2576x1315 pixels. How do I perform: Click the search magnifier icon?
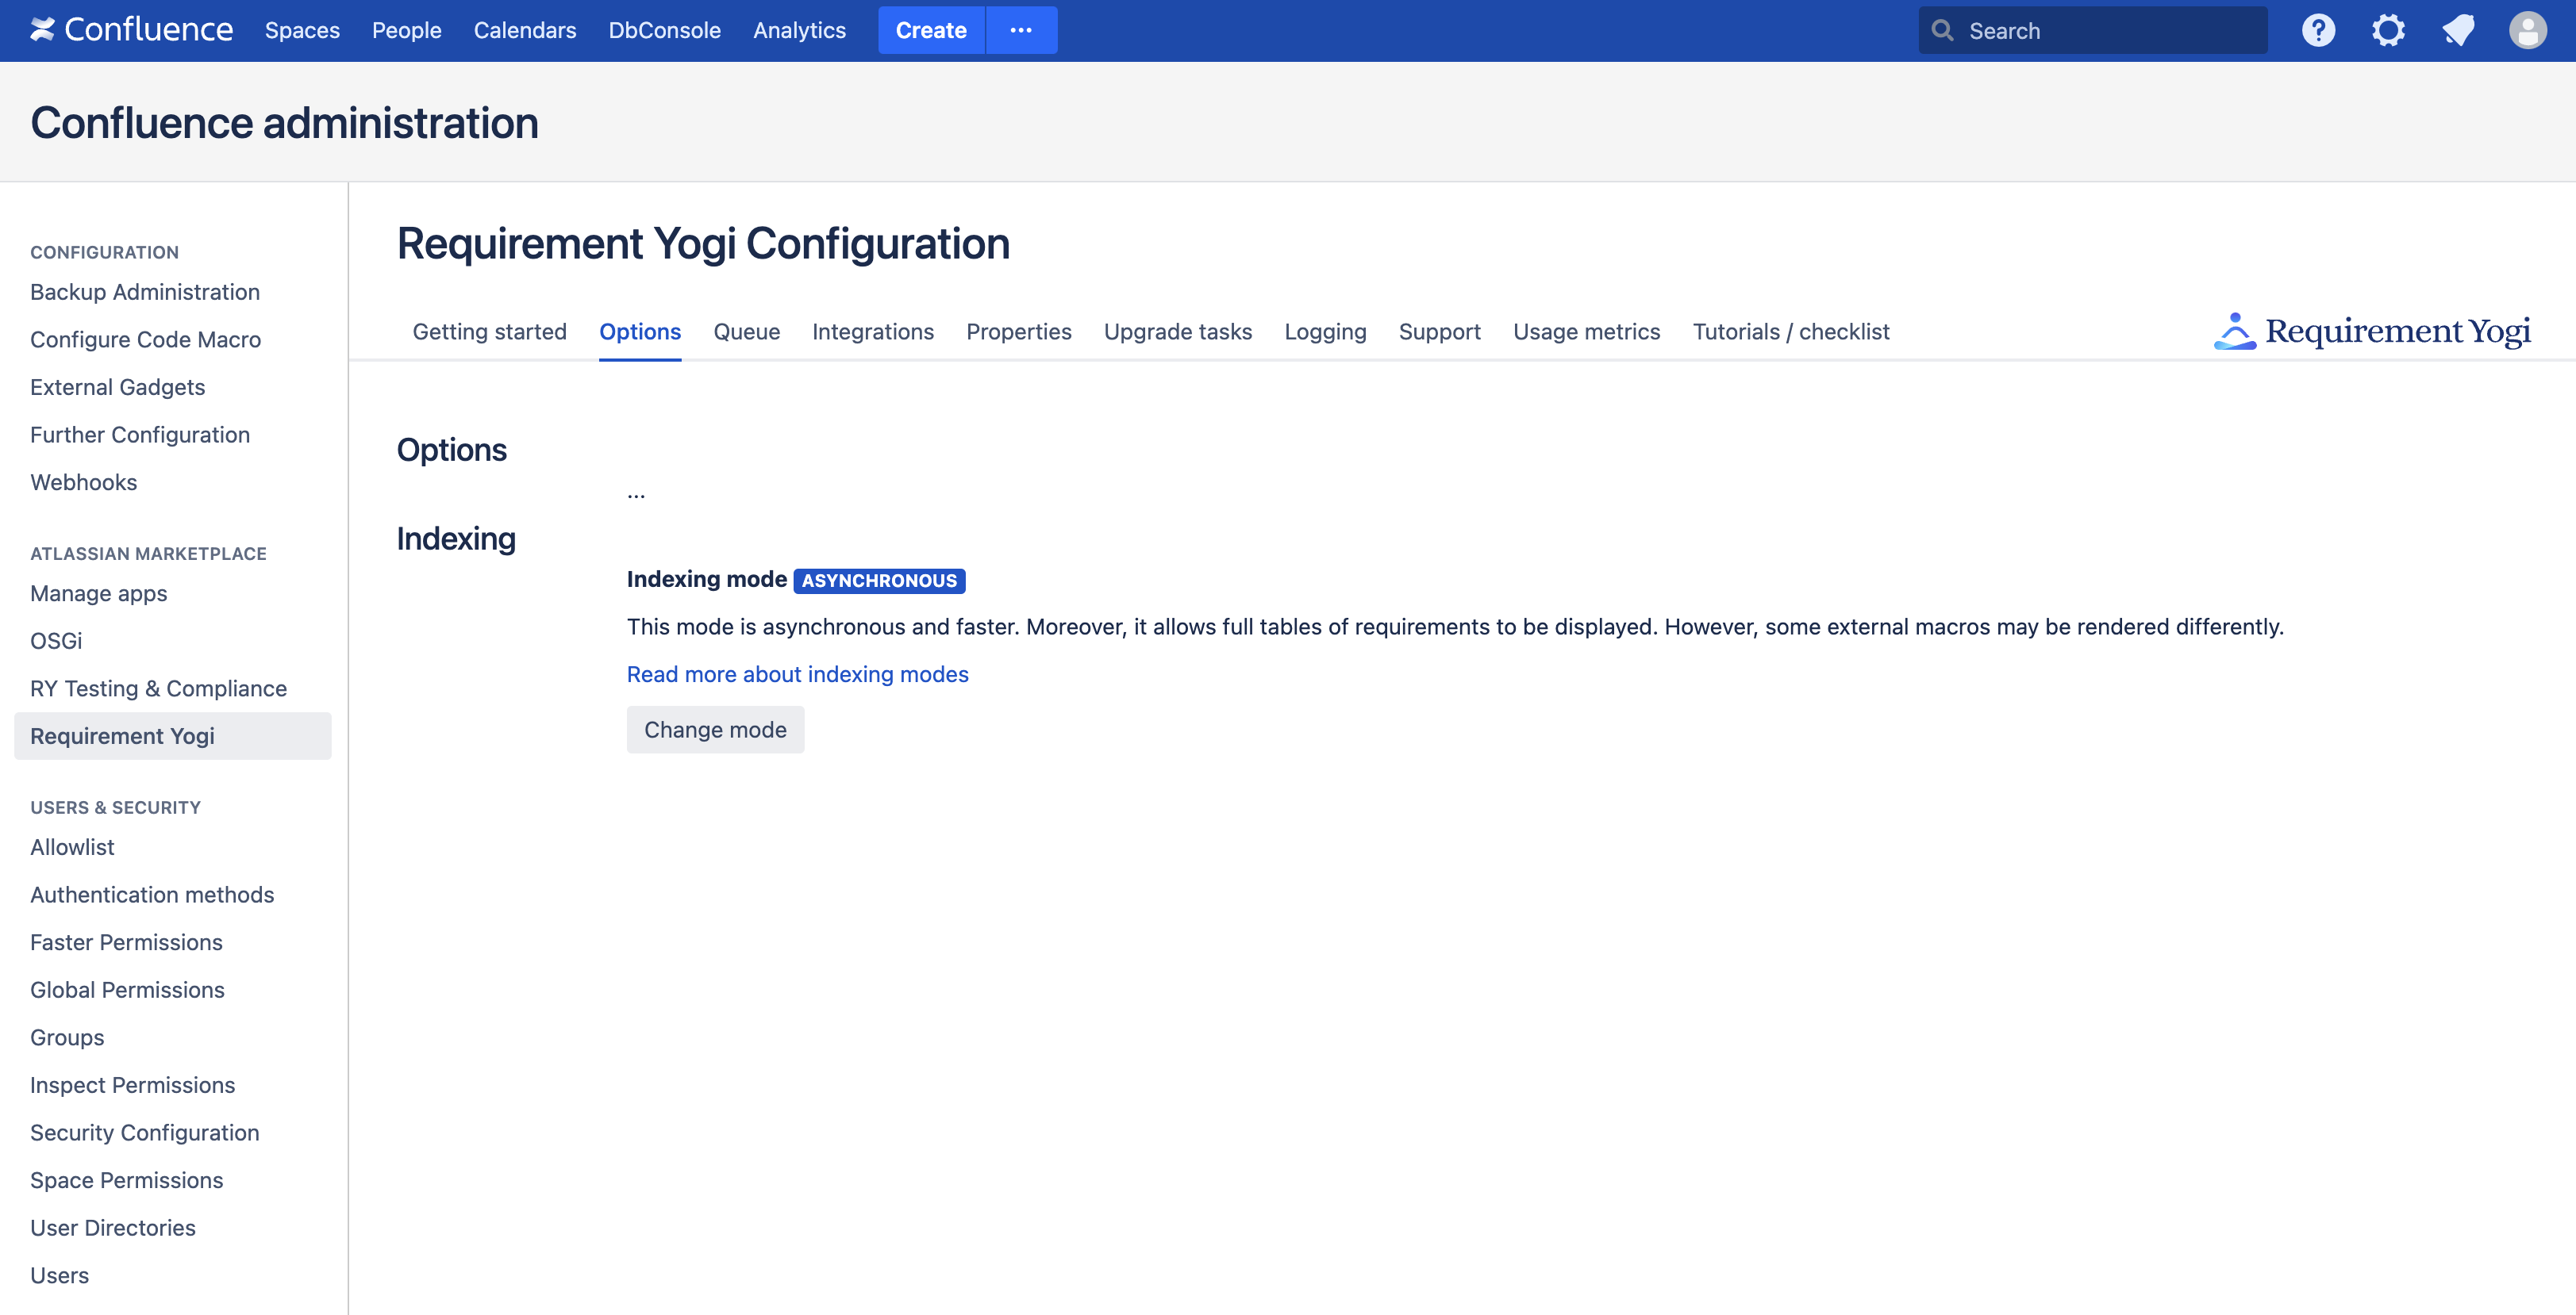pyautogui.click(x=1942, y=31)
